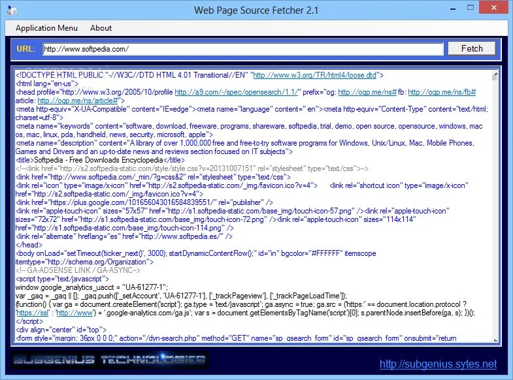
Task: Click the '<script type="text/javascript">' line
Action: [x=62, y=279]
